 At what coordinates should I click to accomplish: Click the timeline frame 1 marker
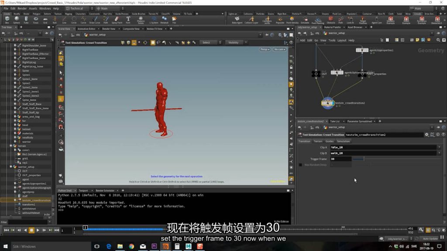[85, 227]
